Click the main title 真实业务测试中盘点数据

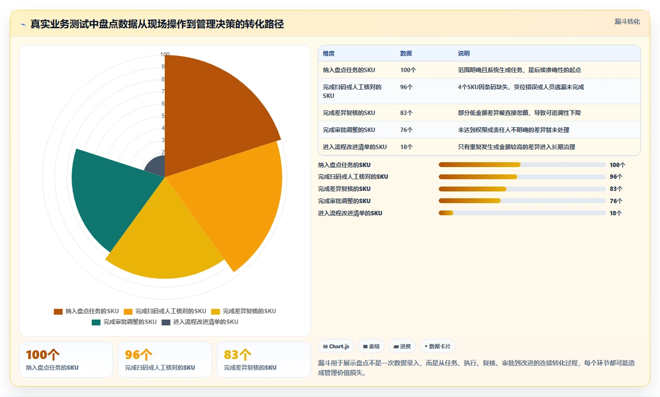[x=157, y=24]
